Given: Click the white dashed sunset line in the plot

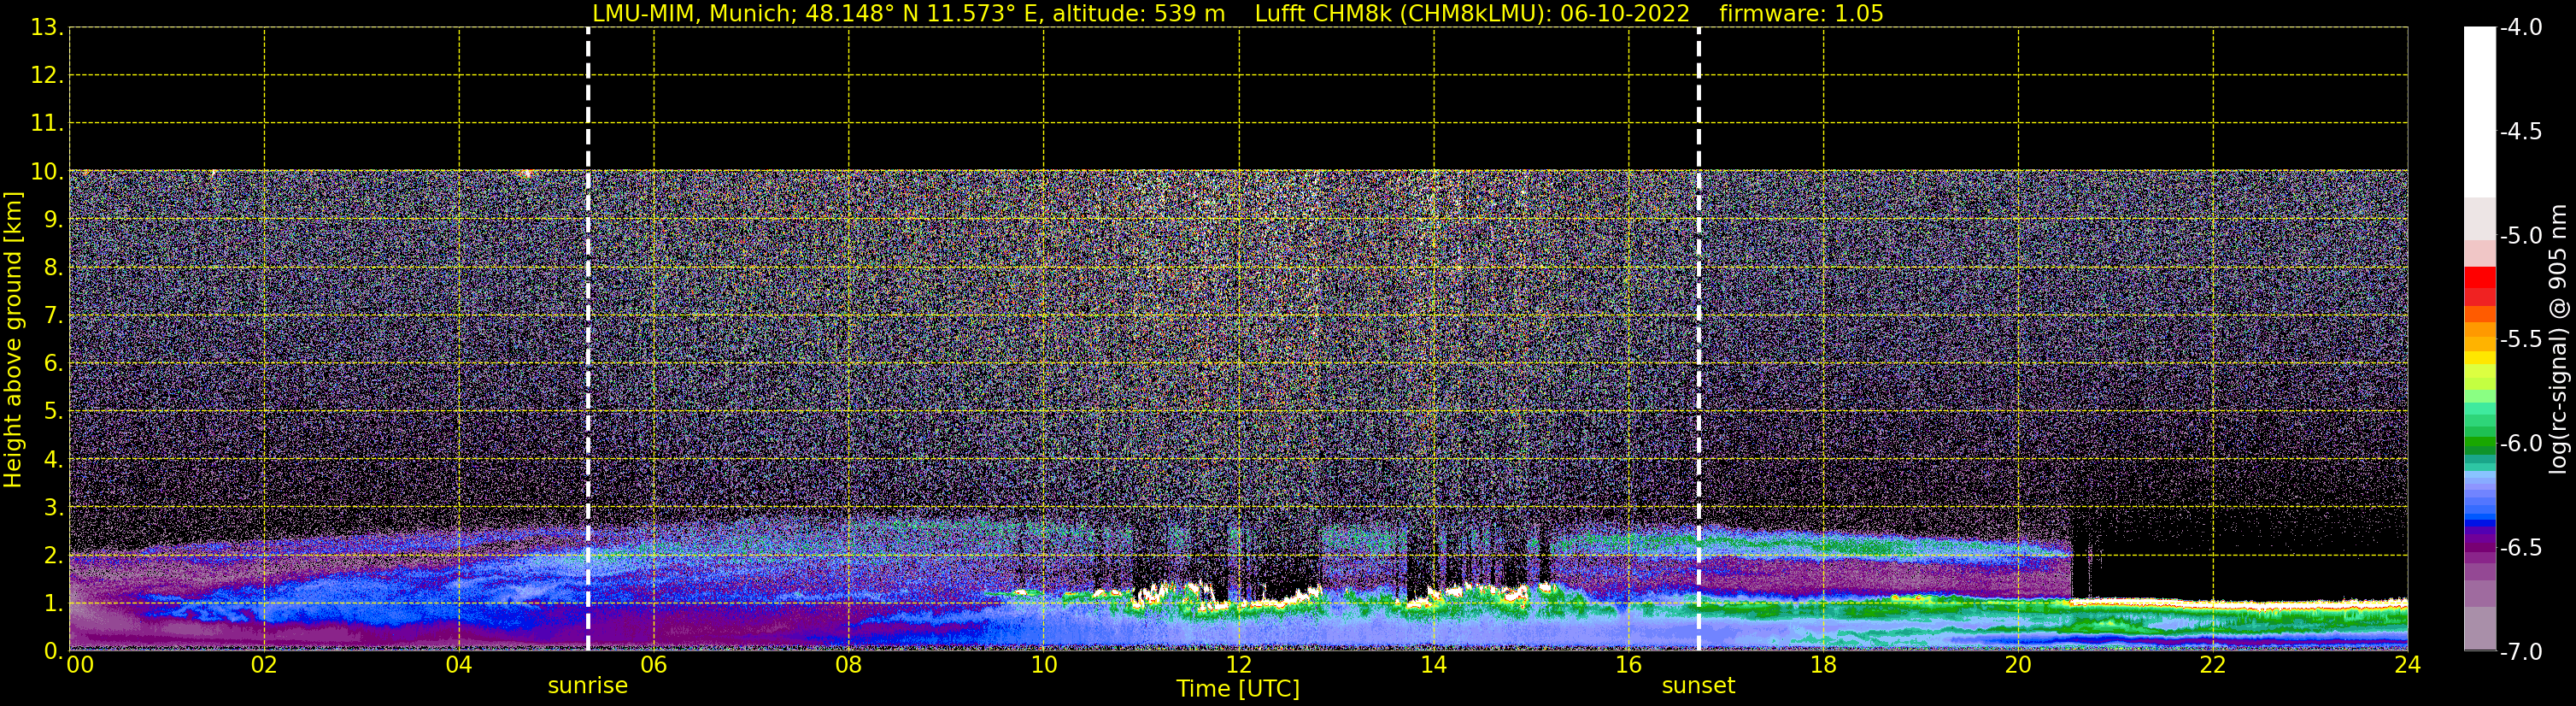Looking at the screenshot, I should pos(1698,339).
